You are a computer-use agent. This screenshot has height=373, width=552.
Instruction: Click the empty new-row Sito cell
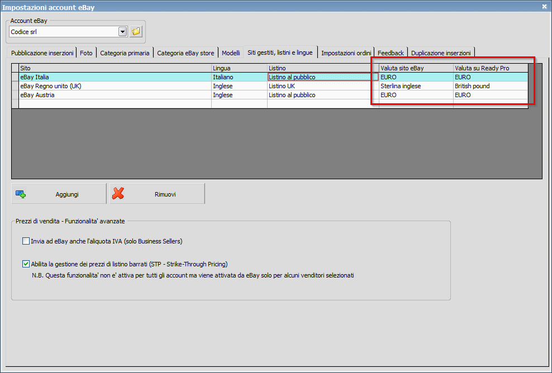tap(115, 104)
